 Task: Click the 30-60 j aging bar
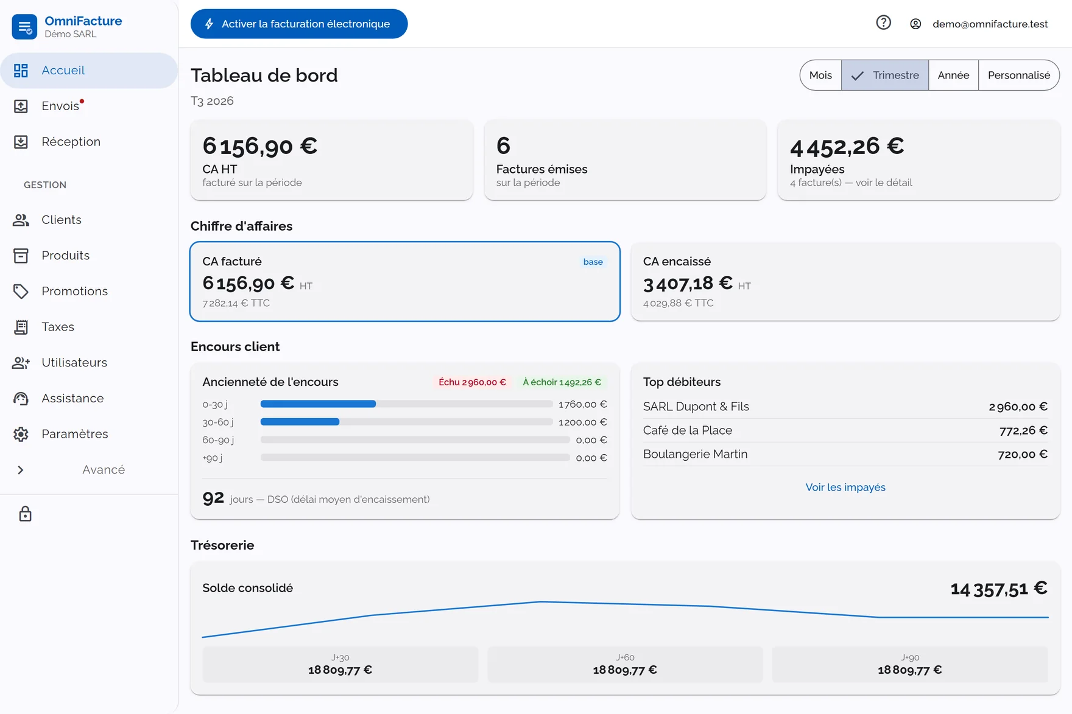pos(406,422)
